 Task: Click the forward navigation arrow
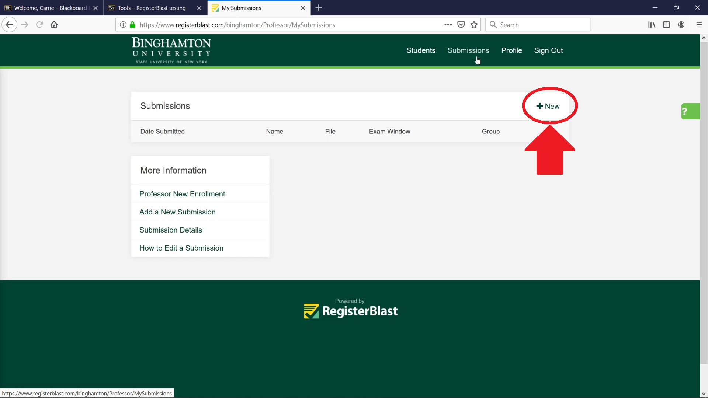[24, 24]
